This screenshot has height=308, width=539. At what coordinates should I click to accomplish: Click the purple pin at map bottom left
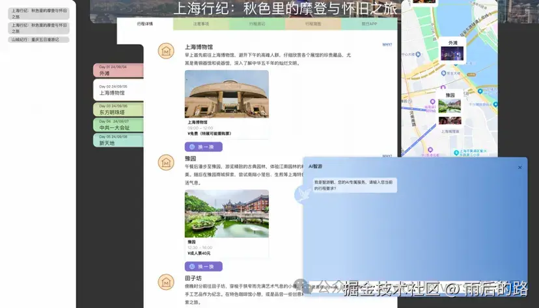click(430, 150)
